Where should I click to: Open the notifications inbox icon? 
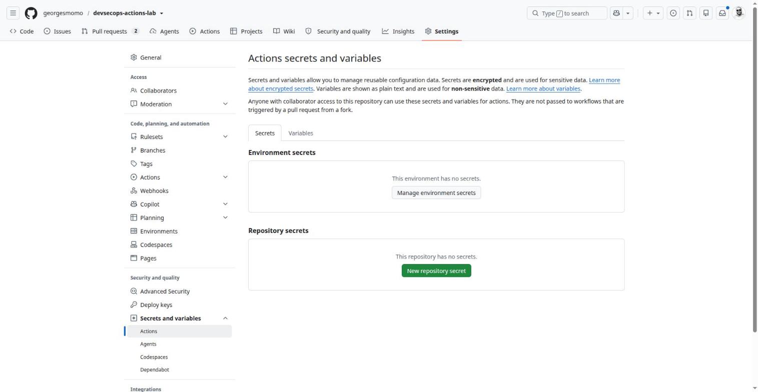722,13
